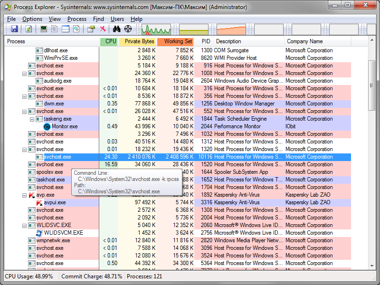The width and height of the screenshot is (380, 285).
Task: Collapse the WLIDSVC.EXE tree node
Action: click(x=25, y=225)
